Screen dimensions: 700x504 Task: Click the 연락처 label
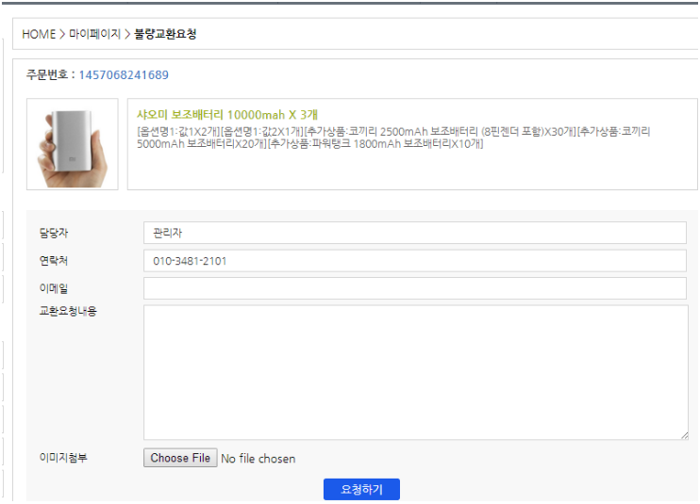tap(54, 261)
